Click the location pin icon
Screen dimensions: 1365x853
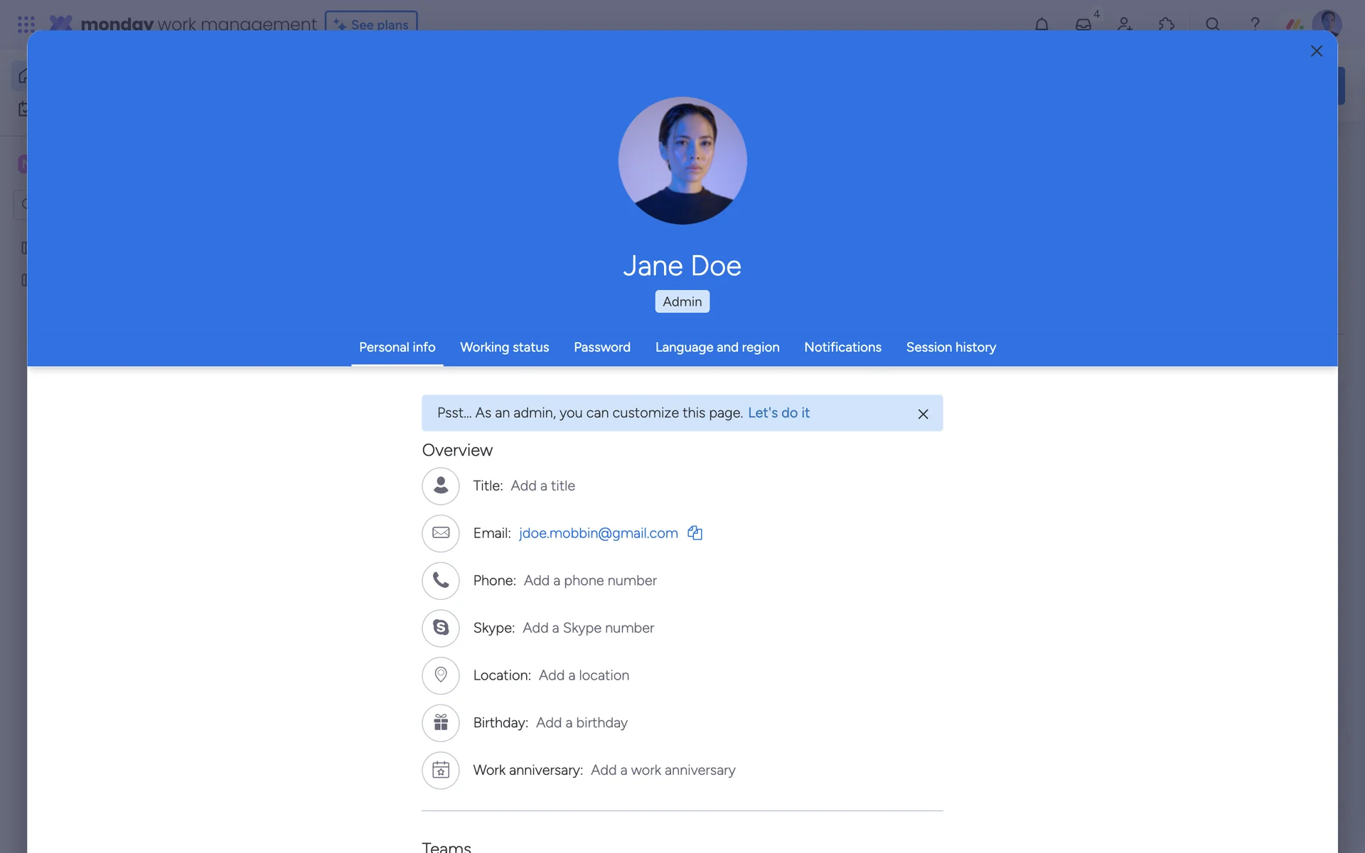441,675
